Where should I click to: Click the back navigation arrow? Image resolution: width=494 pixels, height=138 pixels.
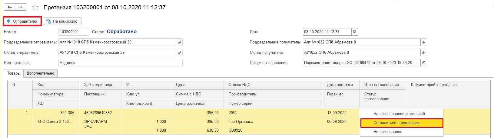click(x=10, y=7)
